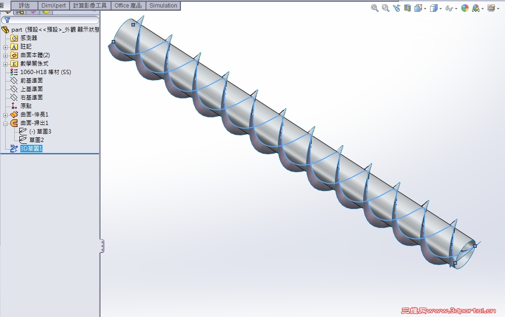Open Display Style dropdown arrow

[440, 8]
